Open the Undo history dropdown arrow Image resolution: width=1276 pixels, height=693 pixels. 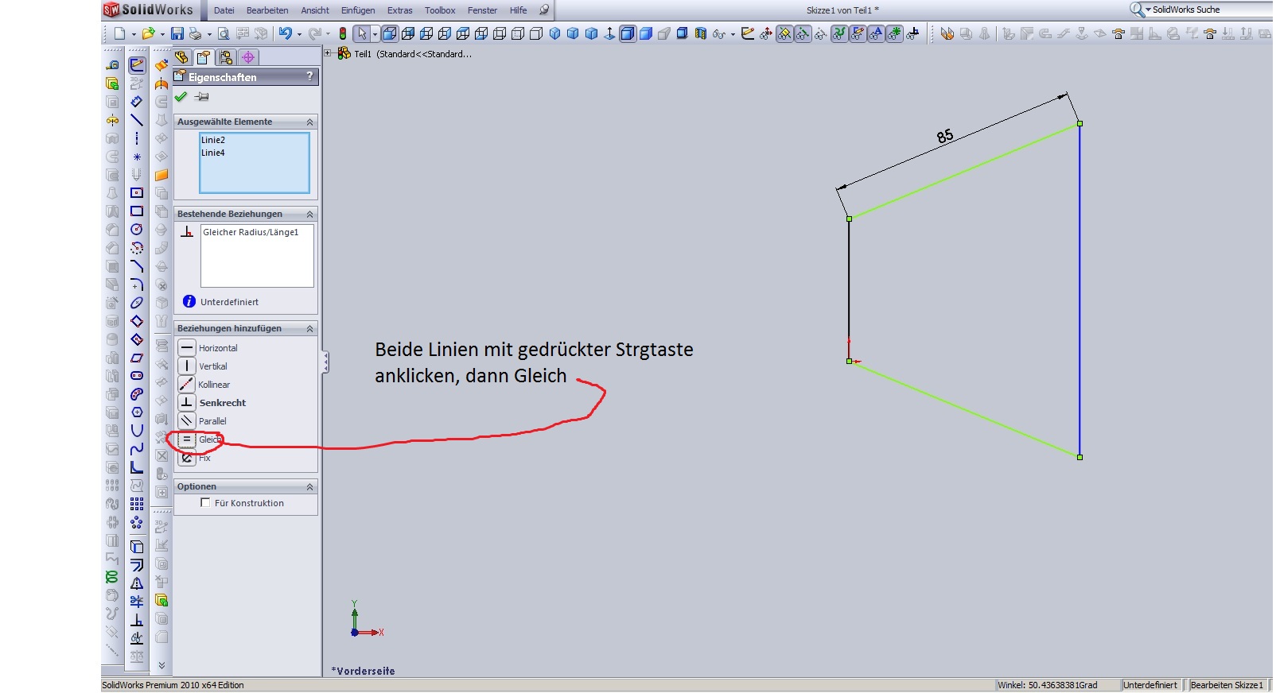[x=299, y=34]
